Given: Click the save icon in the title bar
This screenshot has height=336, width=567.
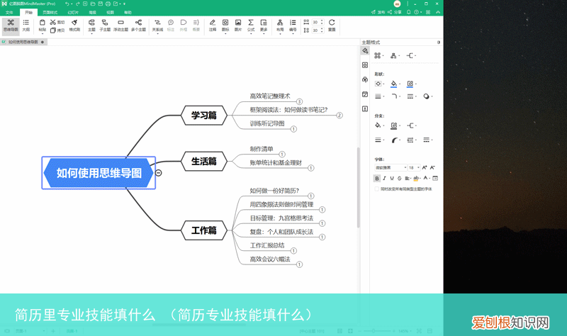Looking at the screenshot, I should click(x=100, y=4).
